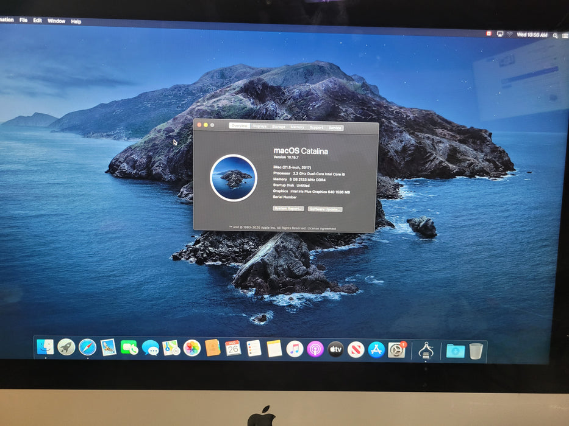Open the License Agreement link
The height and width of the screenshot is (426, 569).
[x=322, y=229]
